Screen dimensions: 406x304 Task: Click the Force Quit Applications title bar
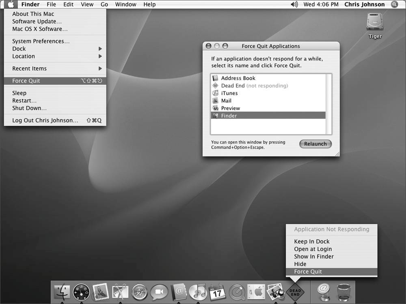point(271,46)
